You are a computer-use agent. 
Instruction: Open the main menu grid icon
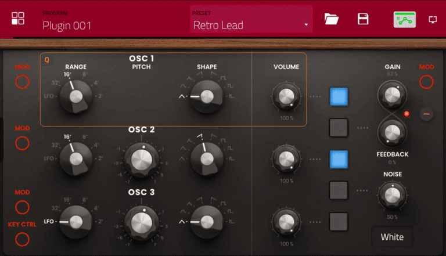tap(18, 18)
